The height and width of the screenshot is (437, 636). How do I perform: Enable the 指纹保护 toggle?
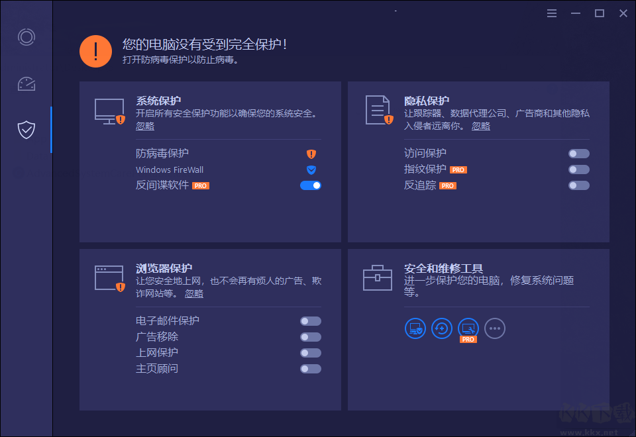tap(579, 170)
